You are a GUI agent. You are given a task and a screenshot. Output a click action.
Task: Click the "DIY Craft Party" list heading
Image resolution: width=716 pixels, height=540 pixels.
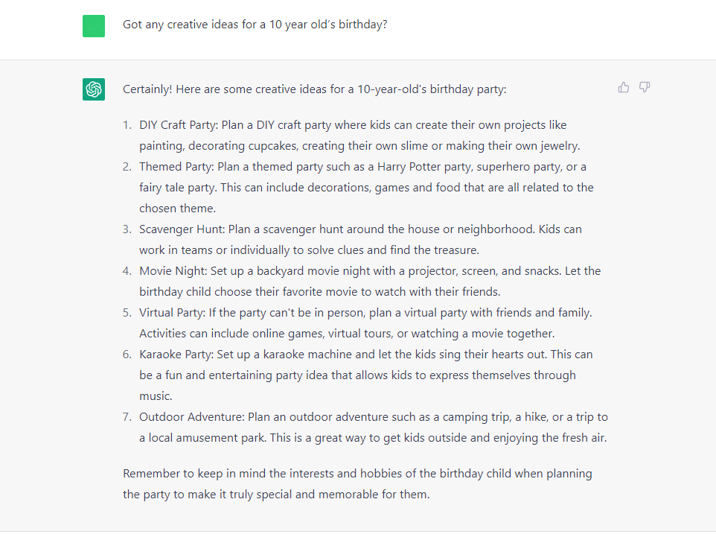click(178, 125)
